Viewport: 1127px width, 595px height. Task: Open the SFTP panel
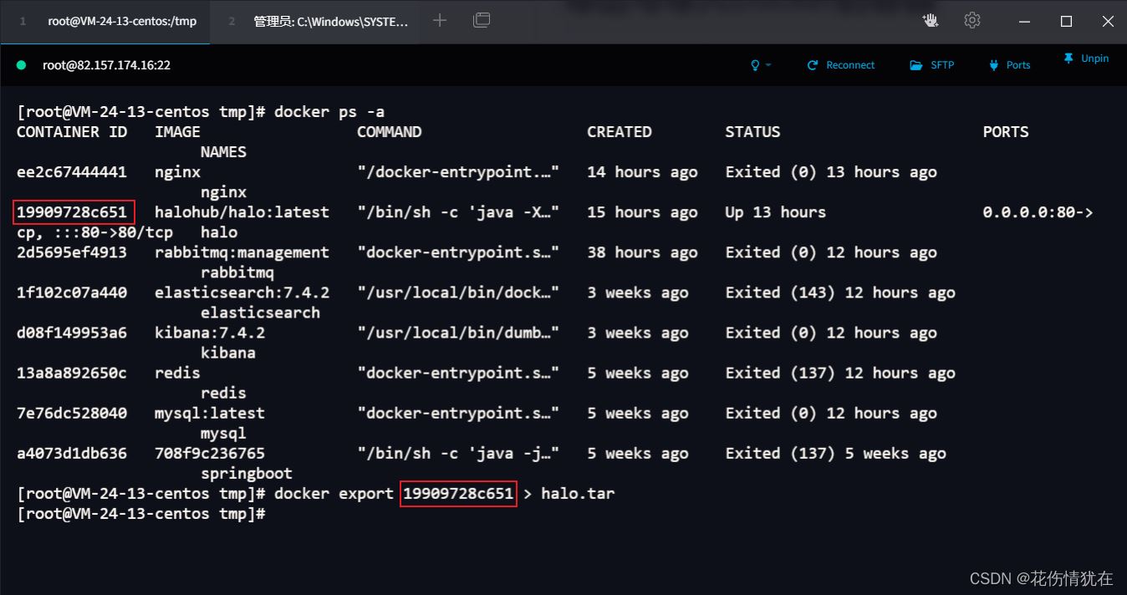click(x=932, y=65)
